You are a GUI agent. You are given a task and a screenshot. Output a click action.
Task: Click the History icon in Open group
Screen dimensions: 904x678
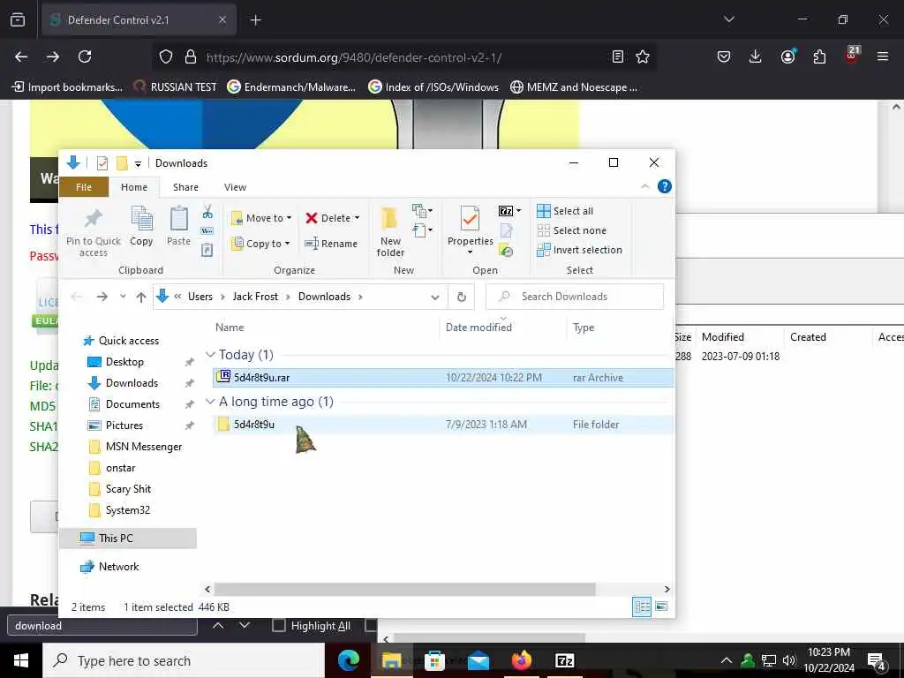(506, 251)
